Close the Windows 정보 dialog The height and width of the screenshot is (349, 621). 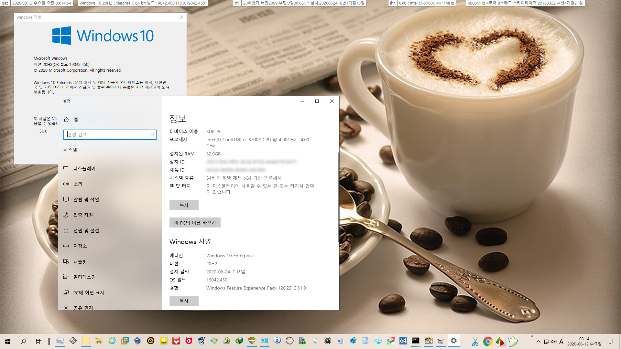pos(182,17)
